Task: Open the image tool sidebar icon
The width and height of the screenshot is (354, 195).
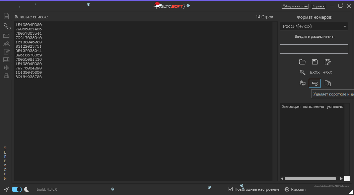Action: pos(6,60)
